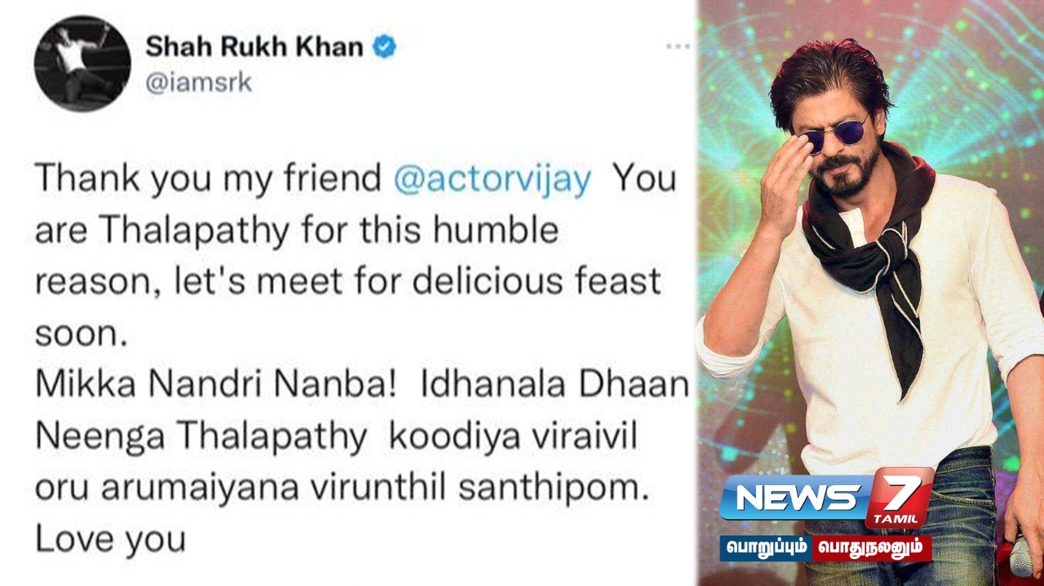Follow the @actorvijay mention link
This screenshot has width=1044, height=586.
coord(492,179)
